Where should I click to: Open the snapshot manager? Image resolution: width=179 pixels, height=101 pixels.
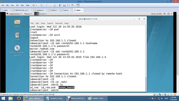click(55, 5)
